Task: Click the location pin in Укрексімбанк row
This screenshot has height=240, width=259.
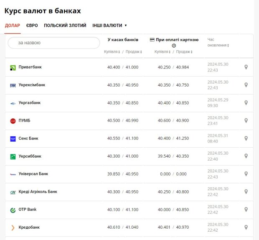Action: click(x=246, y=85)
